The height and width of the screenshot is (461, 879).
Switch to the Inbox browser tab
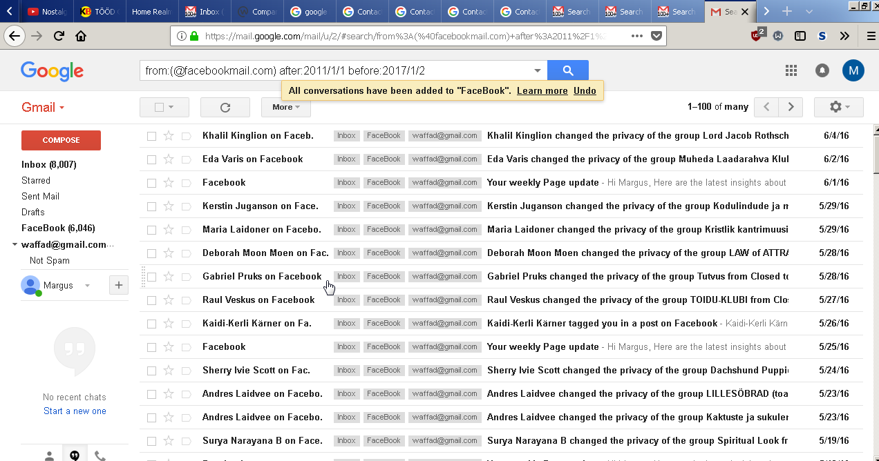point(205,12)
